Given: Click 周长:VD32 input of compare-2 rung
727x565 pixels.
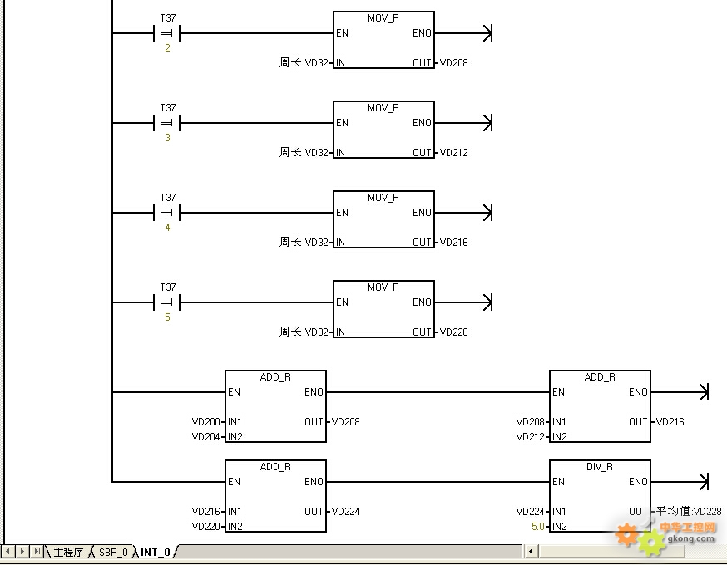Looking at the screenshot, I should pyautogui.click(x=304, y=62).
